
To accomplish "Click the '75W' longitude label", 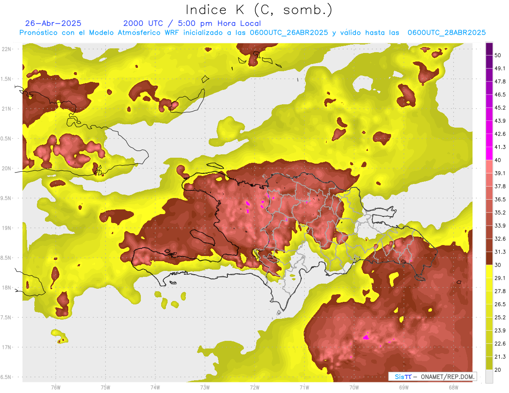I will pos(105,387).
